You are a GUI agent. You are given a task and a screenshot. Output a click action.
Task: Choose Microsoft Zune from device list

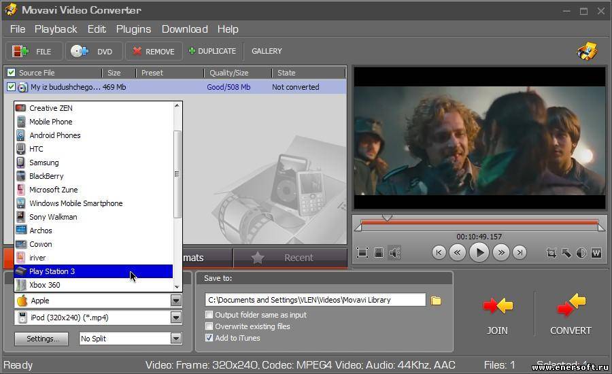point(93,190)
